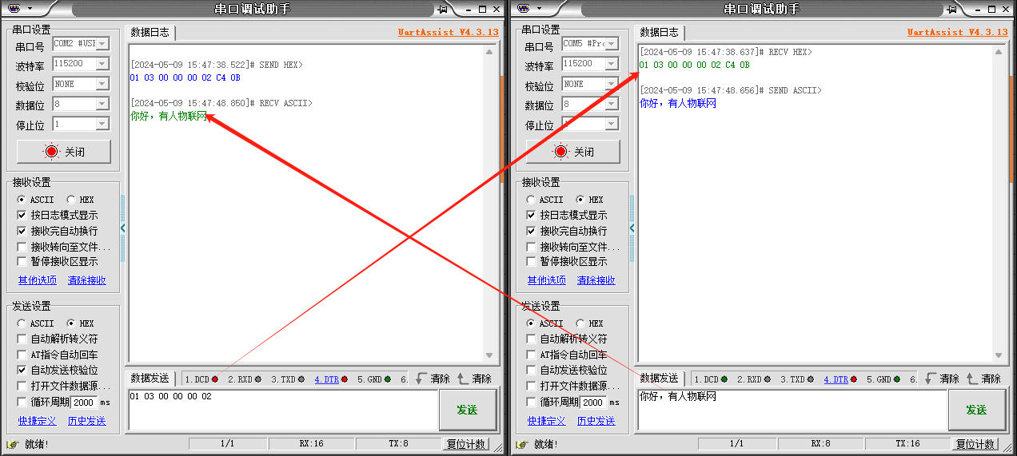This screenshot has width=1017, height=456.
Task: Click the pin icon in left window title bar
Action: point(442,9)
